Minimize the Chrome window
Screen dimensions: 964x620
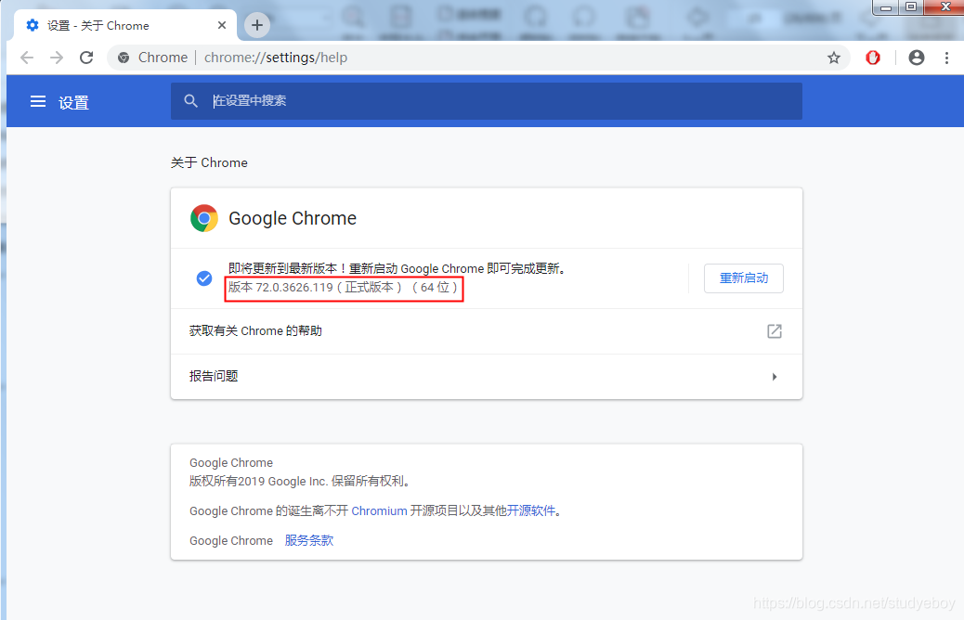886,7
